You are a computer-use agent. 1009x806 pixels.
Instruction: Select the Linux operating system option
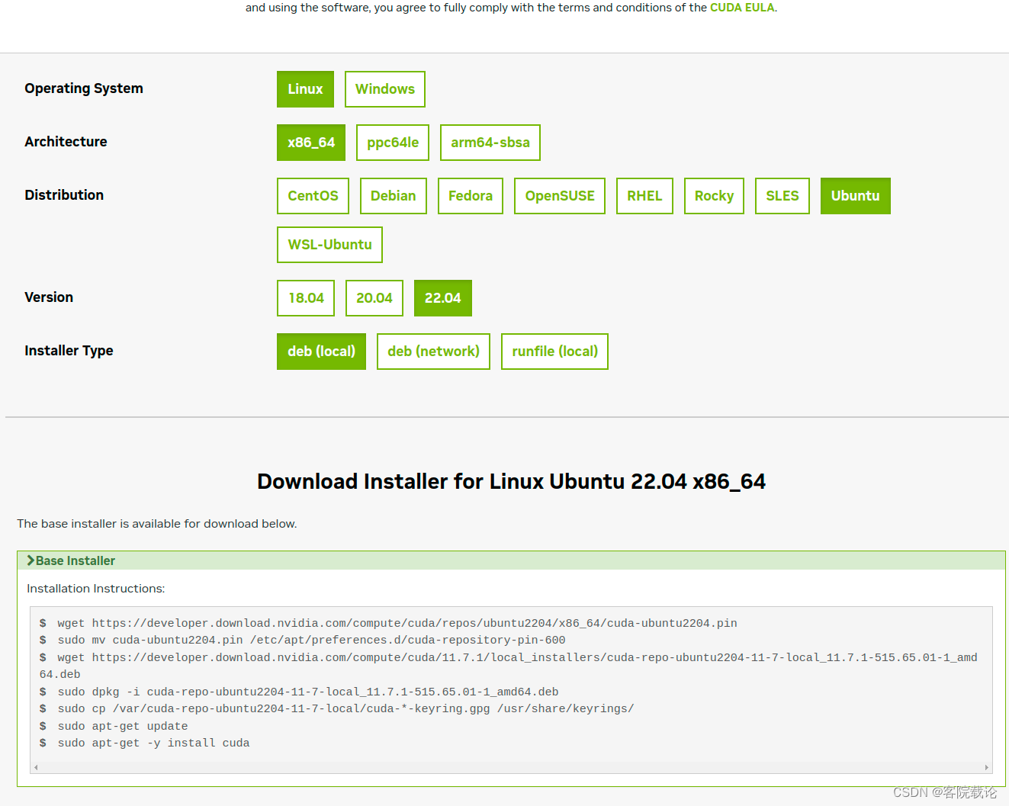[x=305, y=89]
